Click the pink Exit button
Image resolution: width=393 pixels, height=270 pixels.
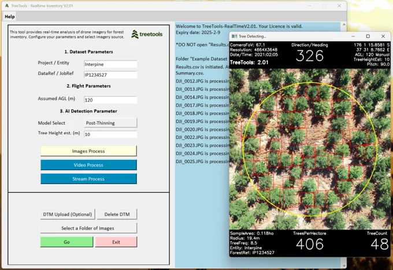(116, 242)
